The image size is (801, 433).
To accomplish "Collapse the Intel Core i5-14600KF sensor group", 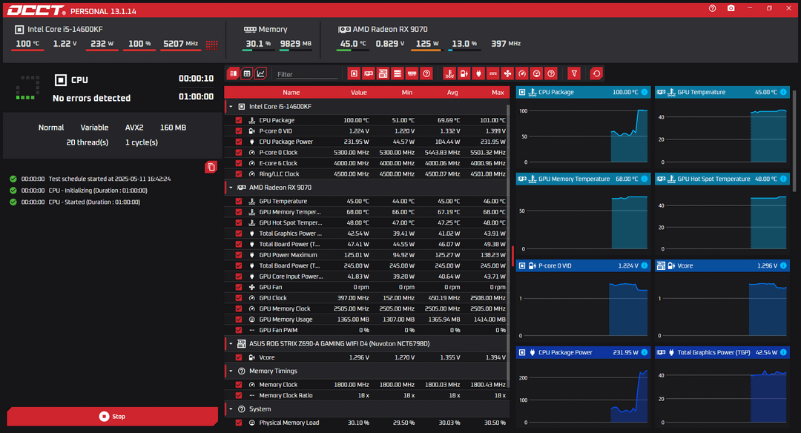I will pos(231,107).
